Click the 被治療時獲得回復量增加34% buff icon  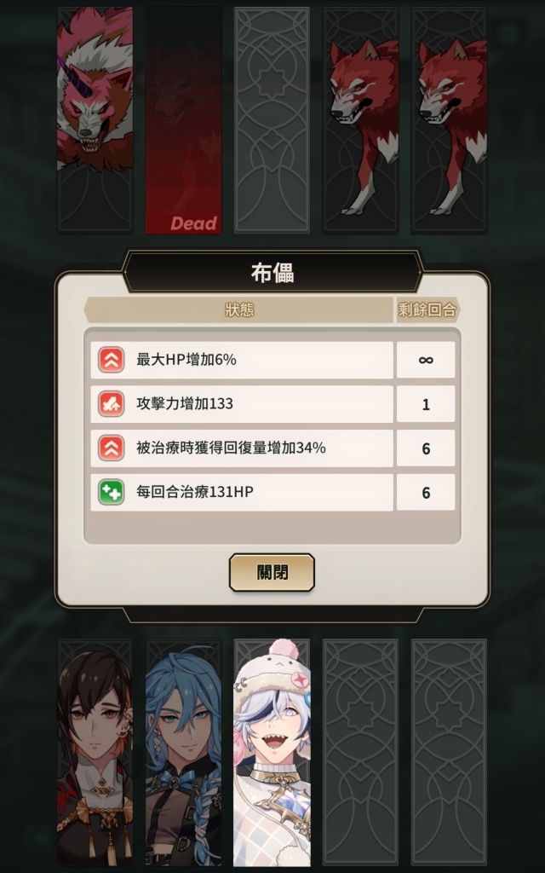(112, 448)
